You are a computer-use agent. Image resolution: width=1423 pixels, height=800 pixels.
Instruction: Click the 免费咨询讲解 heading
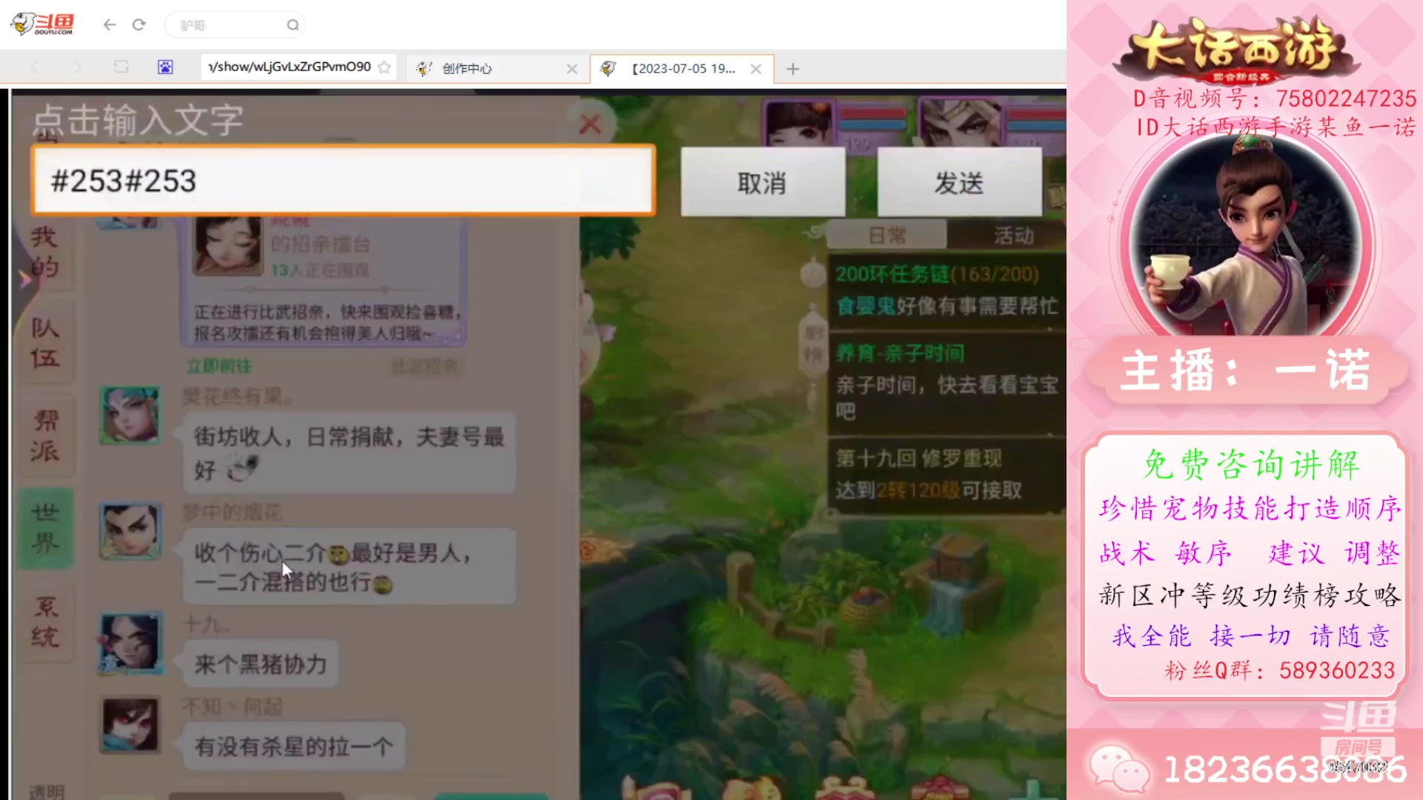1251,465
